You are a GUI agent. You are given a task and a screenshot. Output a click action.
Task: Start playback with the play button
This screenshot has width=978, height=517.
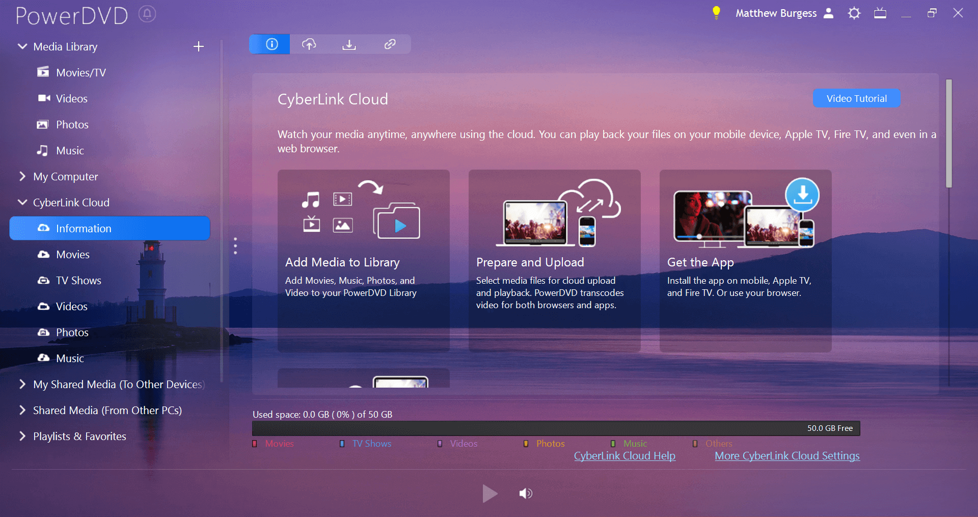(490, 493)
